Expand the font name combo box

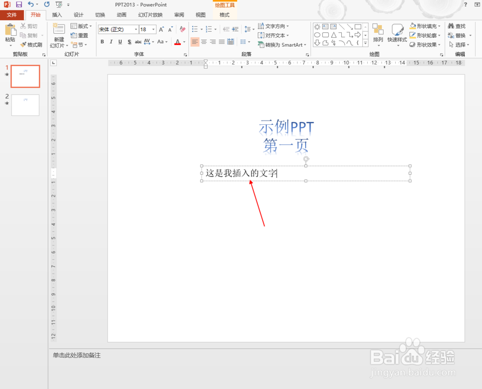coord(135,29)
